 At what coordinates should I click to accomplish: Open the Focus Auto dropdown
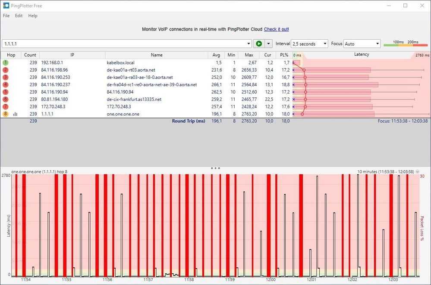click(362, 44)
